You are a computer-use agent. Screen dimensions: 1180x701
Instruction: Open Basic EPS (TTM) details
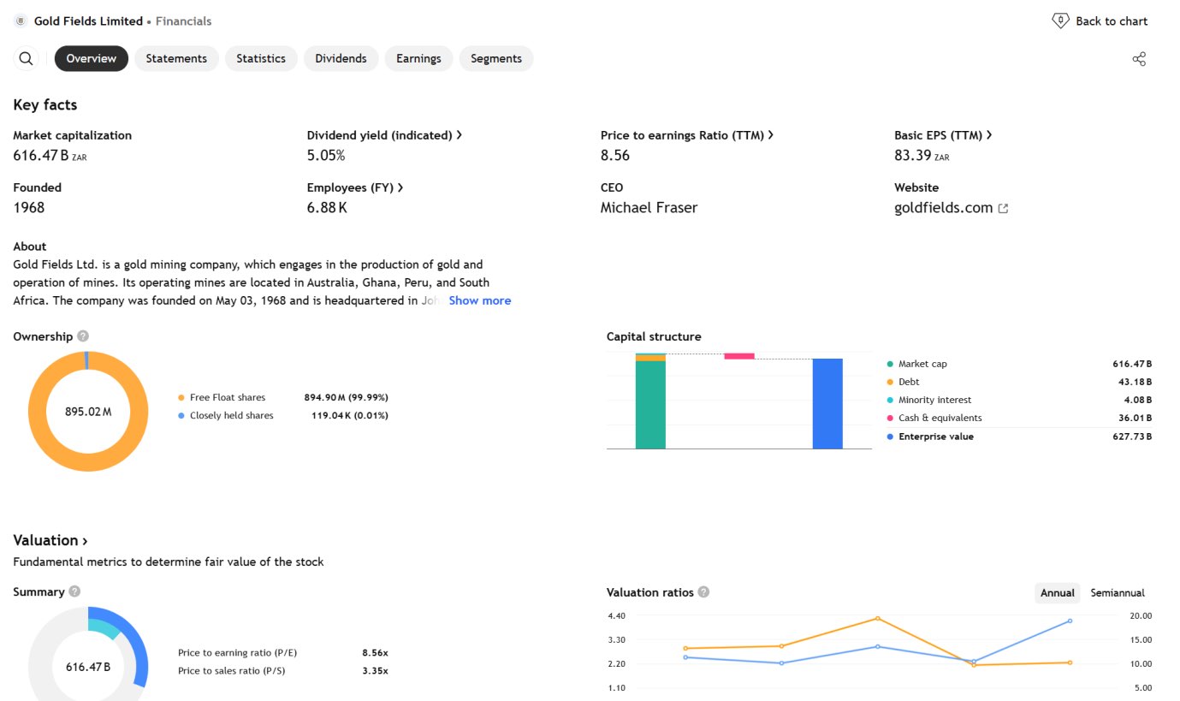tap(943, 135)
